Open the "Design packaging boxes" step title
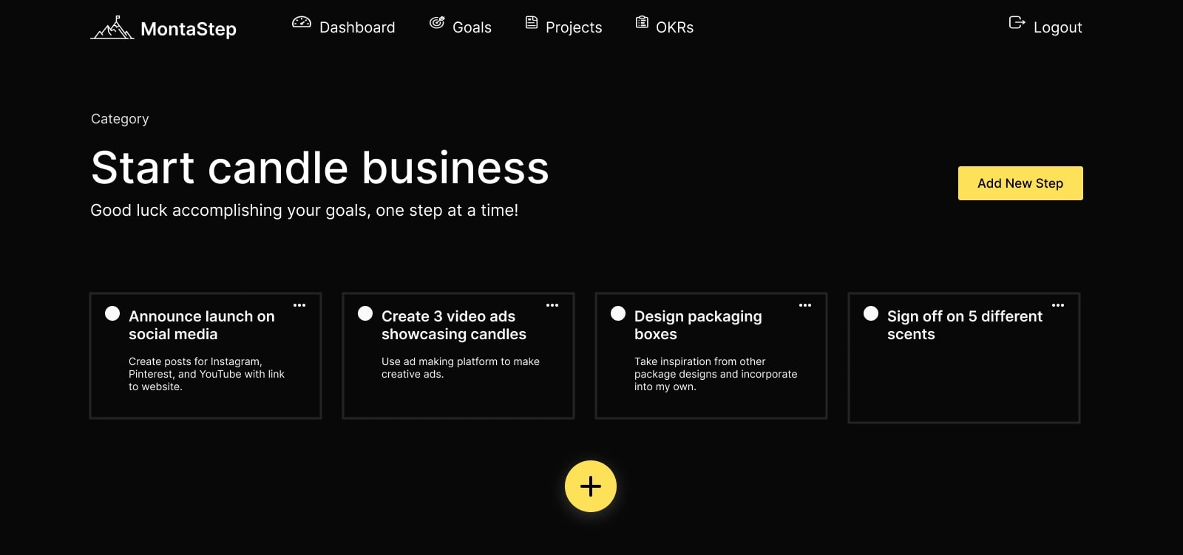The height and width of the screenshot is (555, 1183). coord(697,324)
